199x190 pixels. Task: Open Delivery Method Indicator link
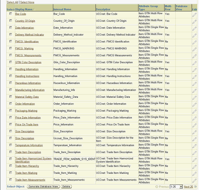[x=29, y=35]
